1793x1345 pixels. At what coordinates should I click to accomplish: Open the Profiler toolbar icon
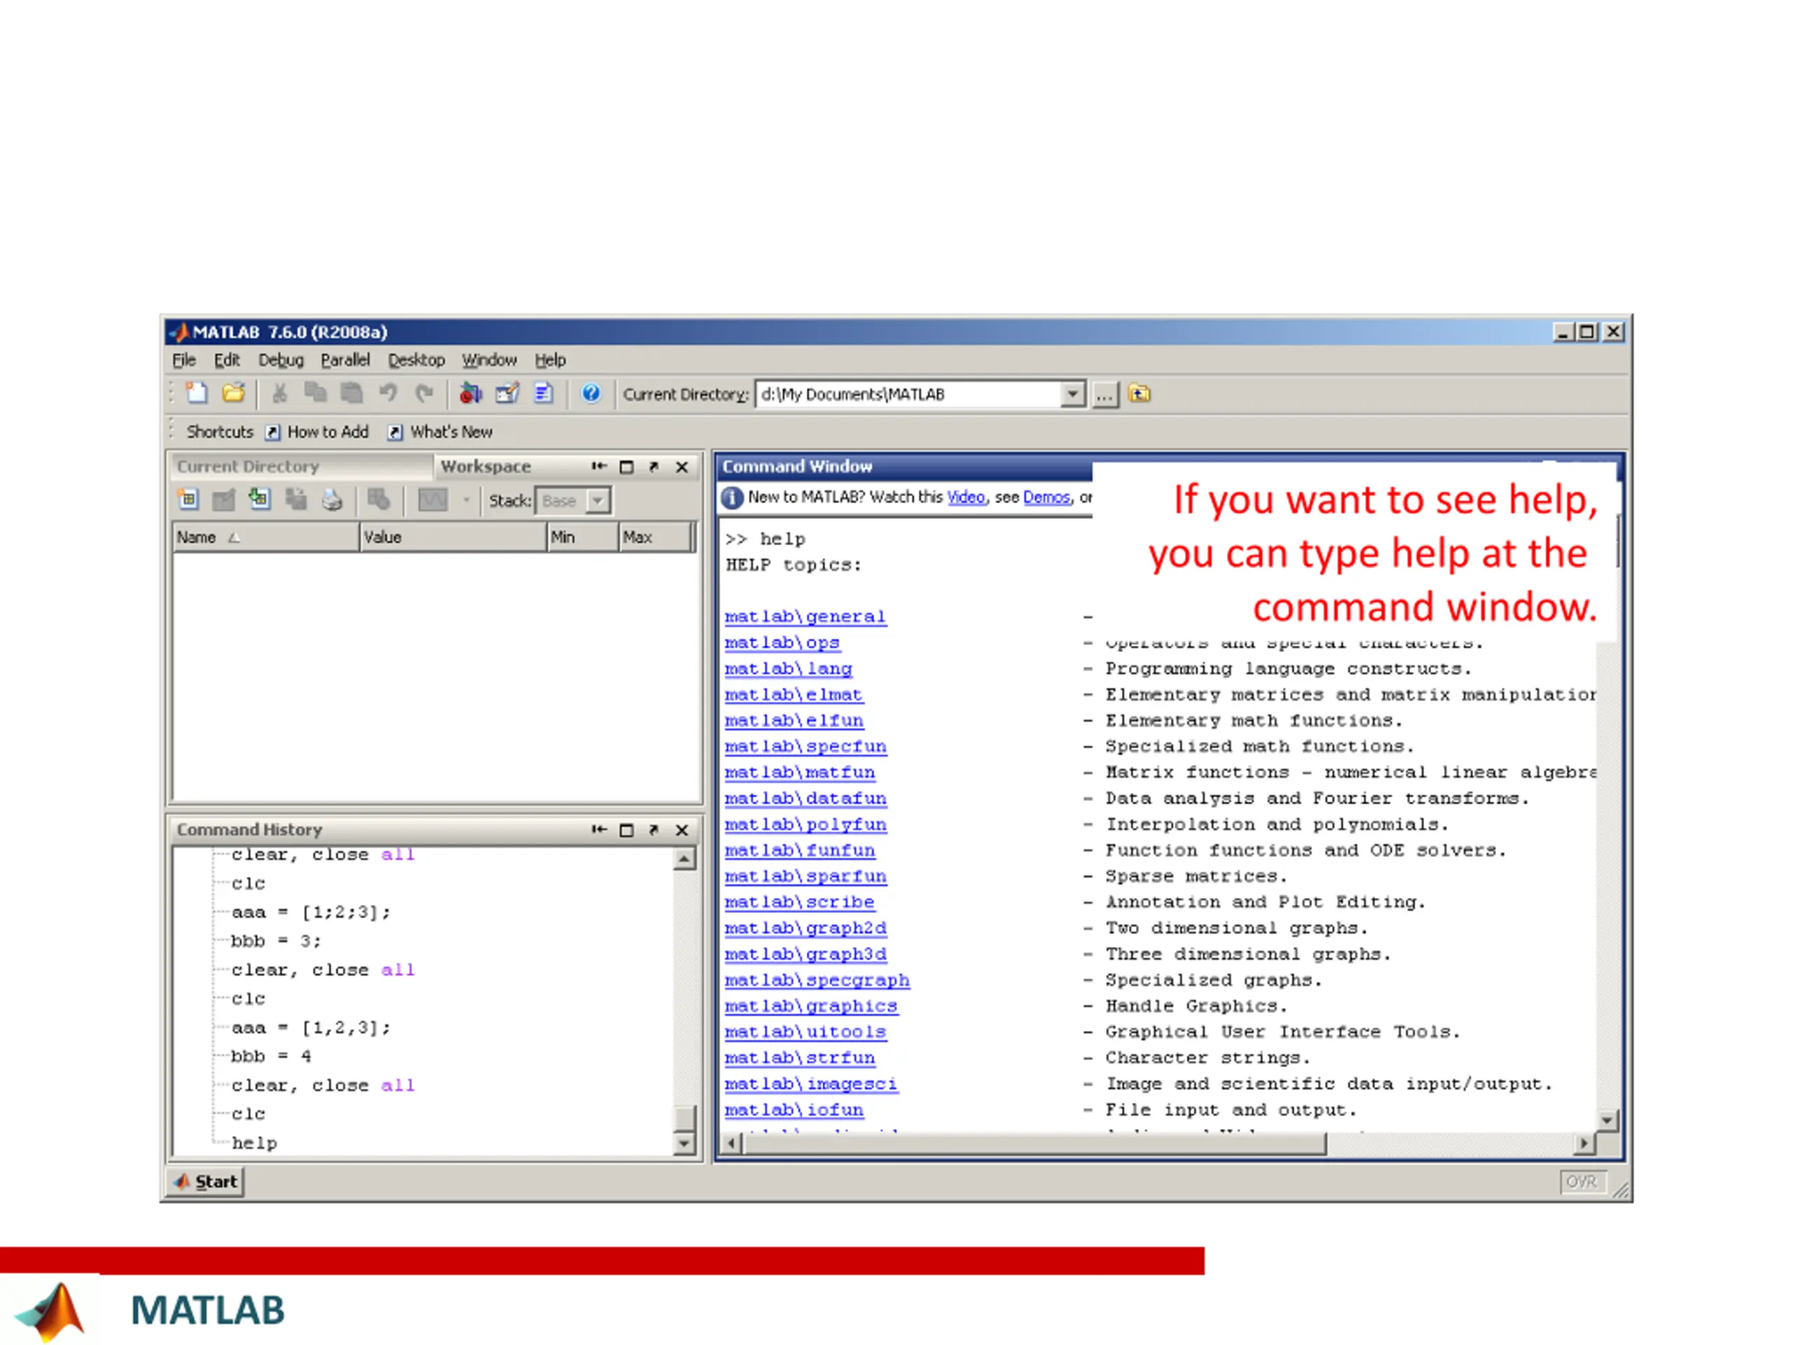pyautogui.click(x=543, y=393)
